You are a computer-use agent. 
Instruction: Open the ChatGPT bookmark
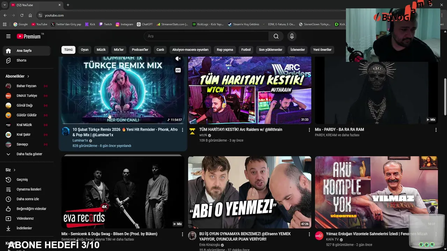145,24
